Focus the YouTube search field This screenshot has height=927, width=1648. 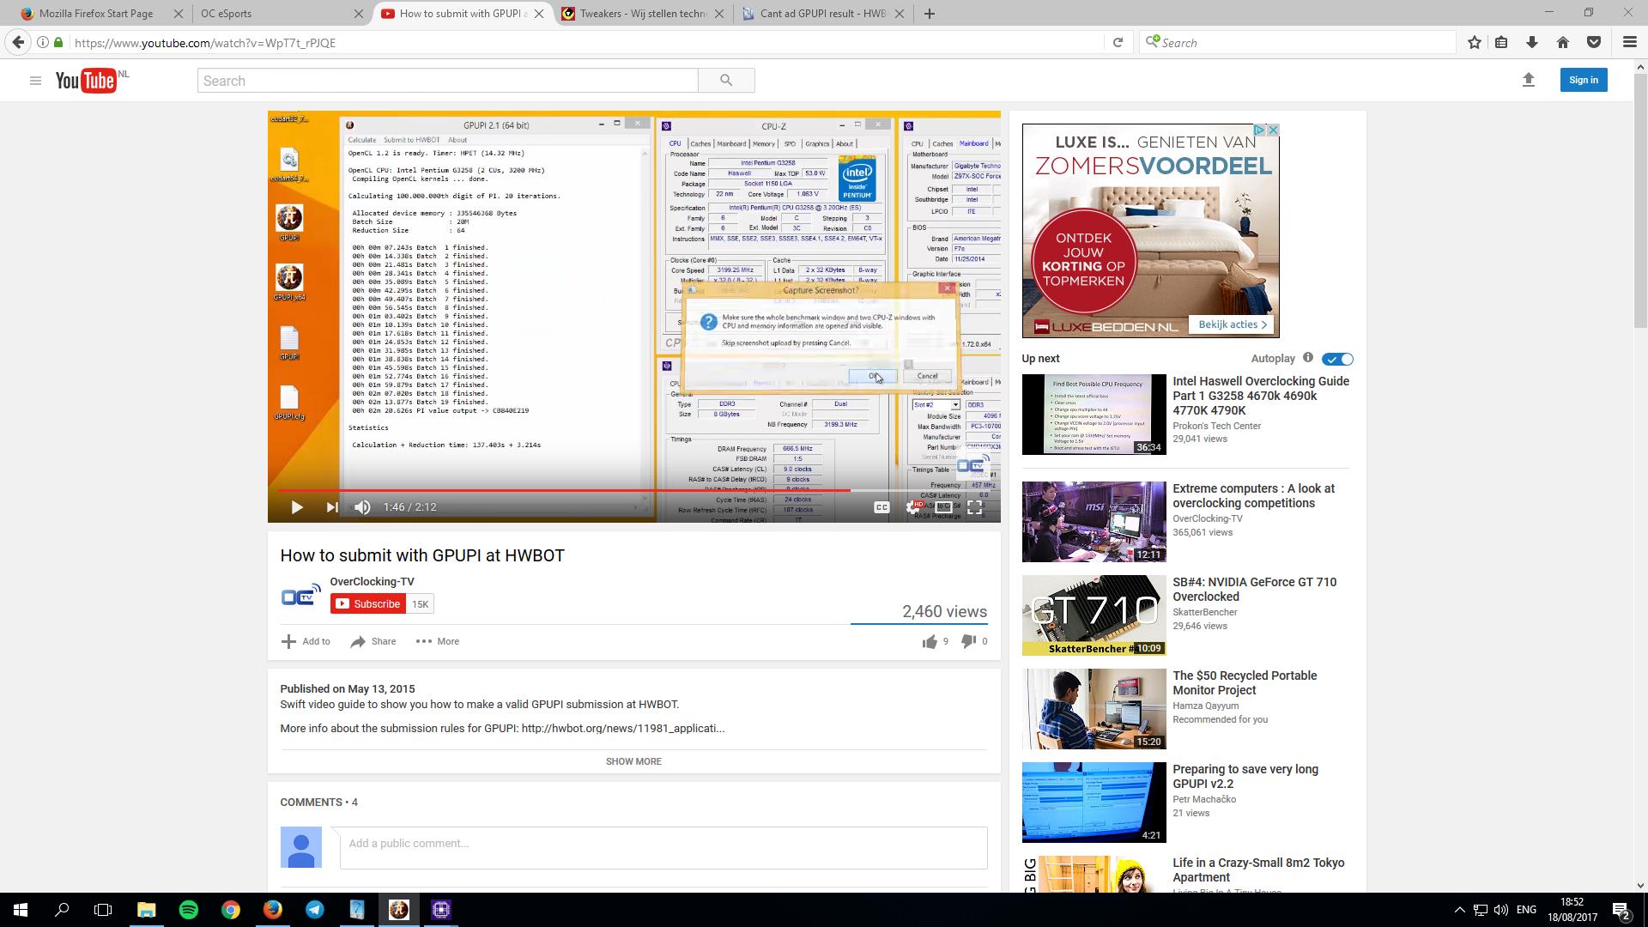coord(447,81)
